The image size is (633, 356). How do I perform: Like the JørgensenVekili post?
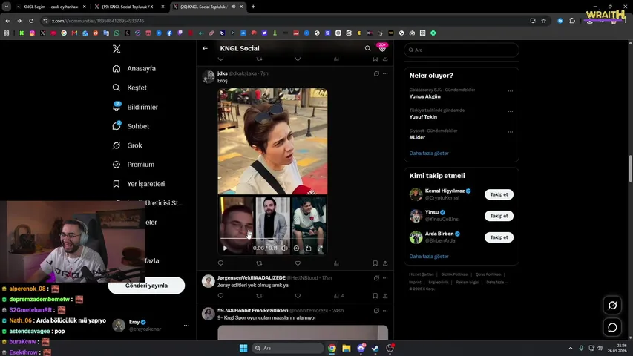coord(298,296)
